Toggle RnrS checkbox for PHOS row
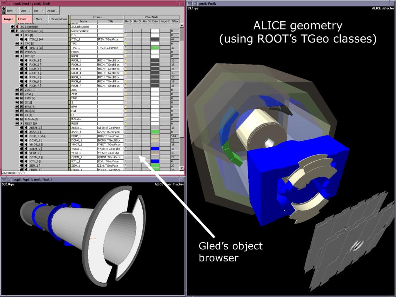Screen dimensions: 396x297 pyautogui.click(x=126, y=52)
